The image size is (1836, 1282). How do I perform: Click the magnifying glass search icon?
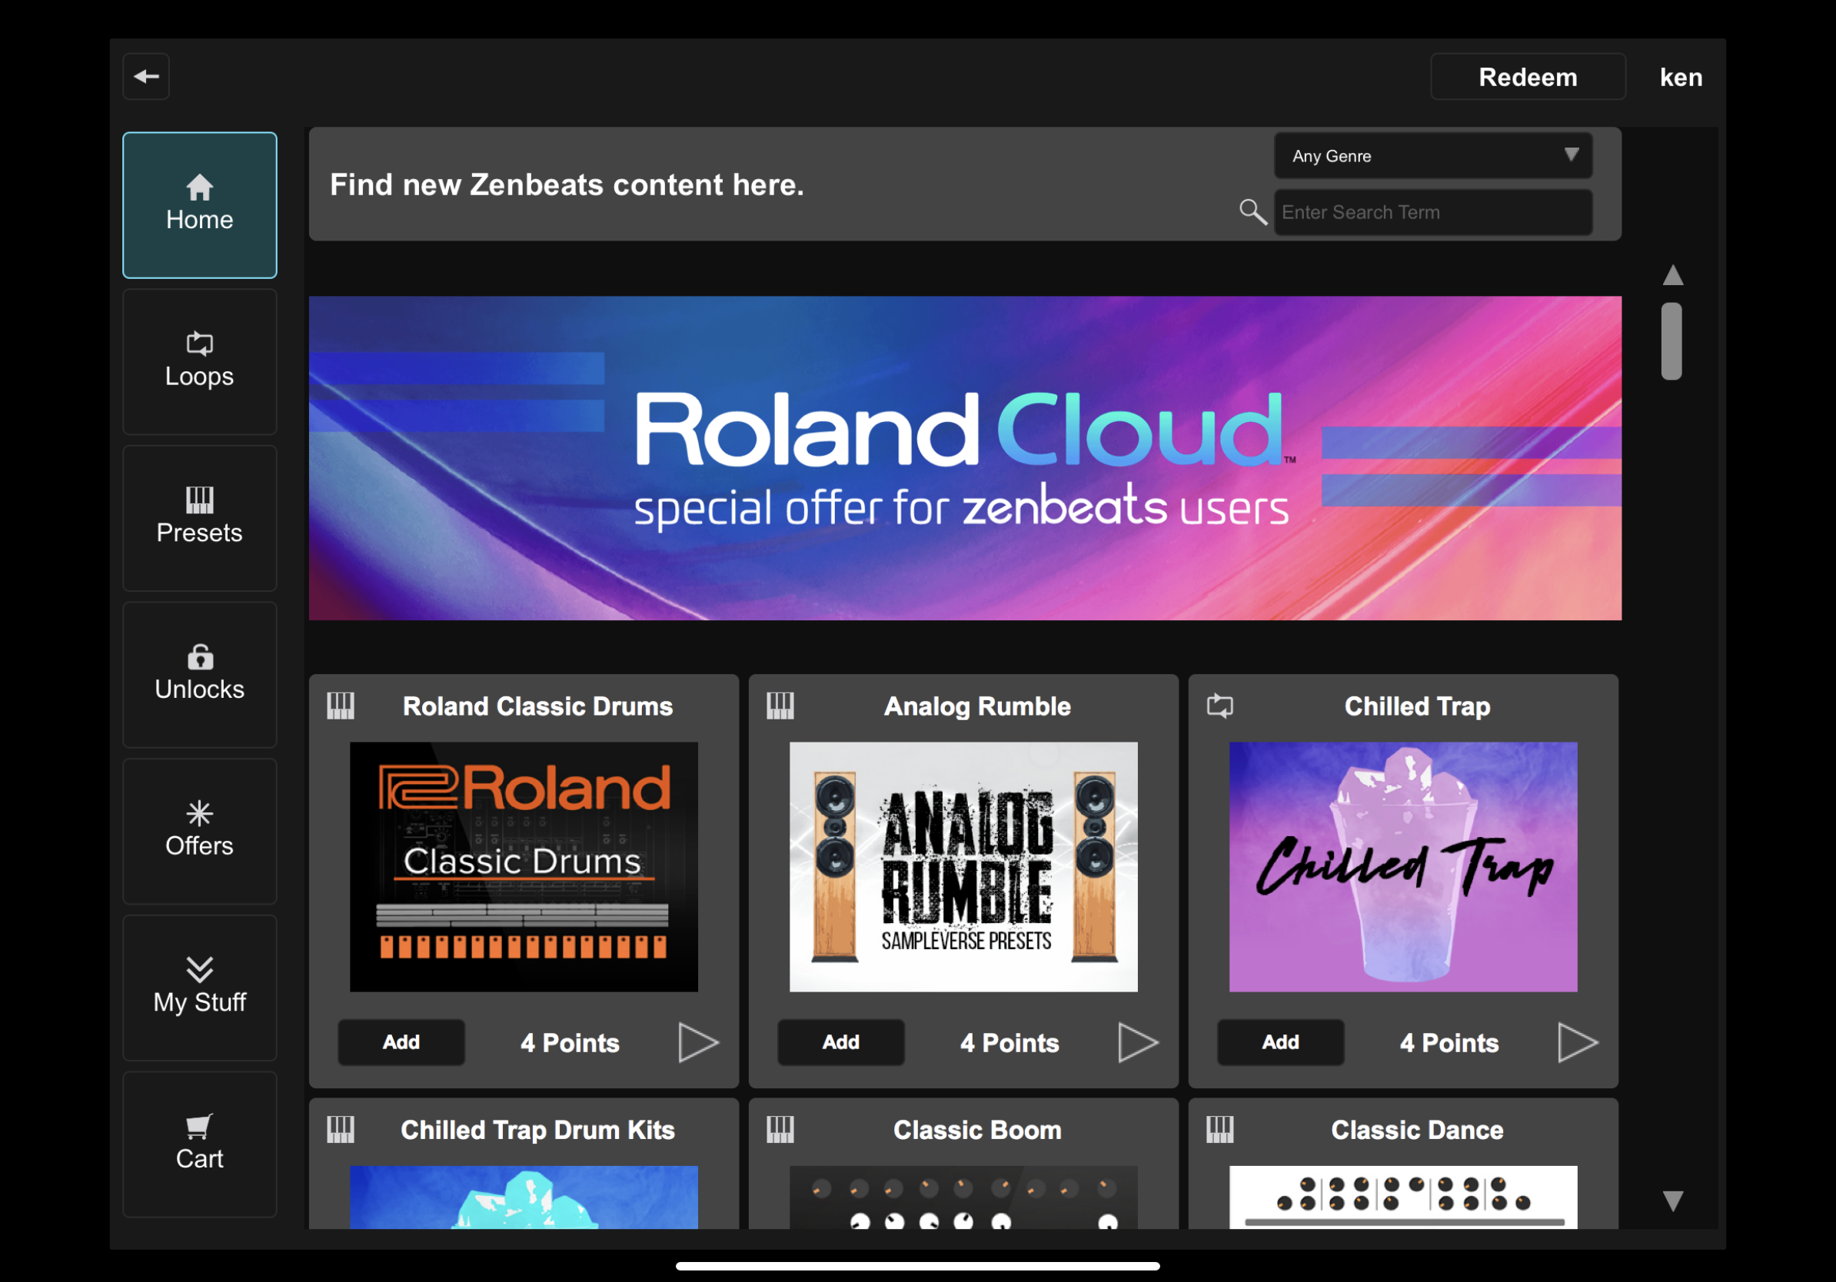[x=1253, y=213]
